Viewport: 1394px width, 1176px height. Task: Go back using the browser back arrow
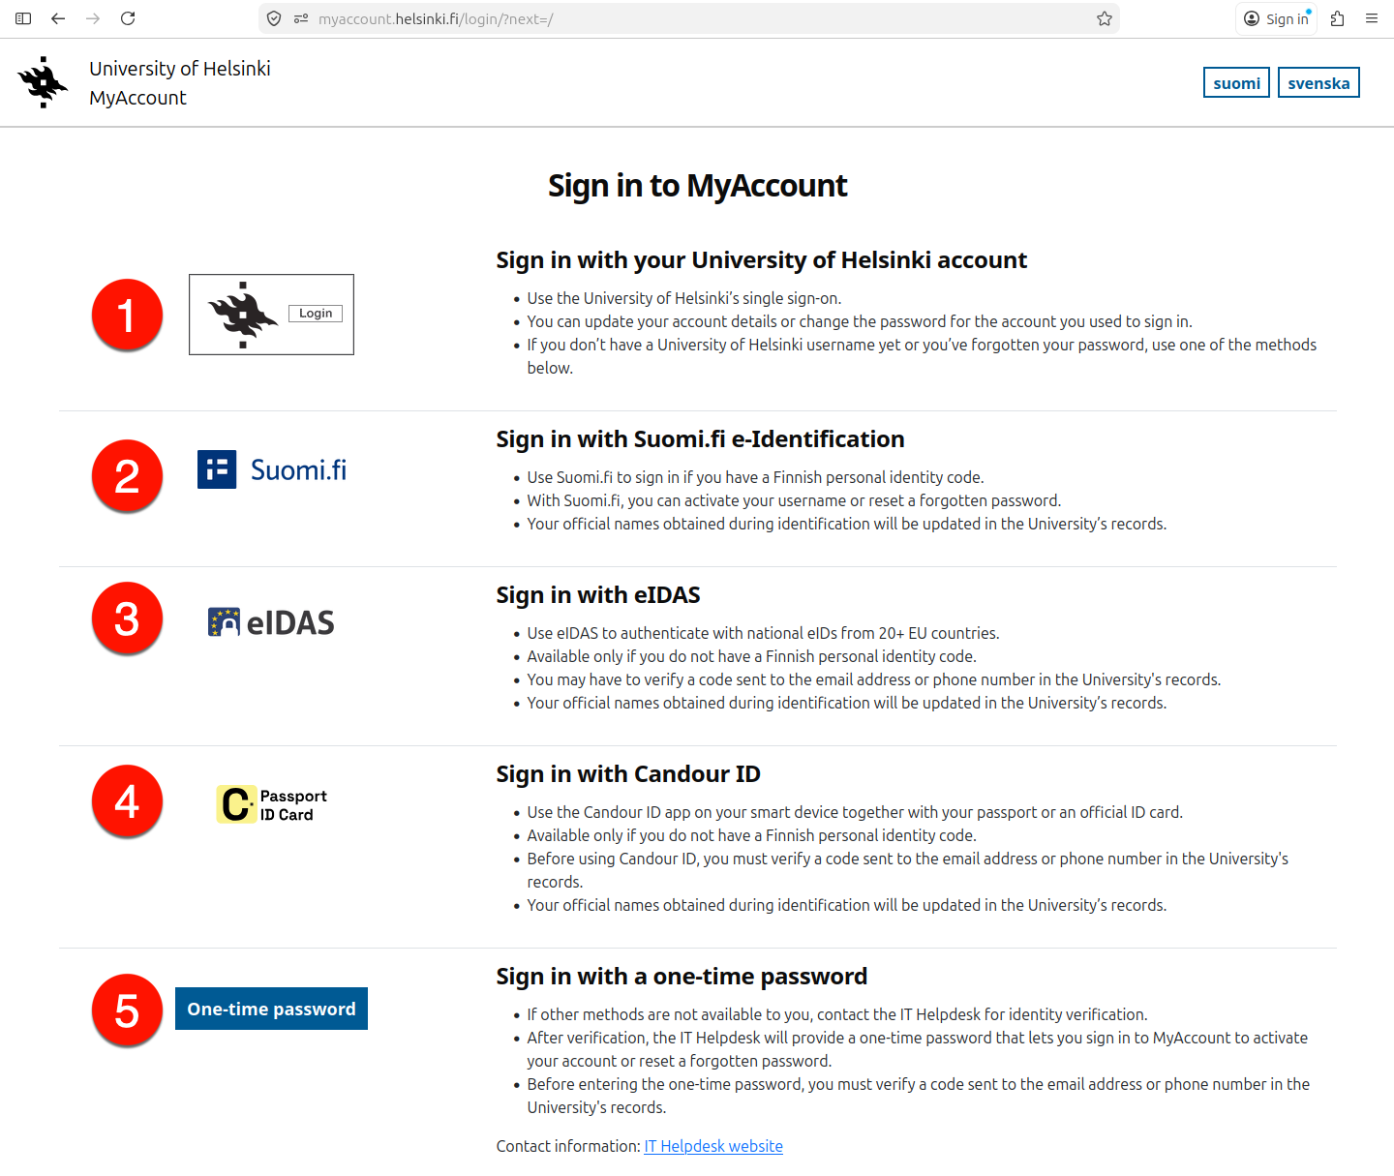(58, 18)
